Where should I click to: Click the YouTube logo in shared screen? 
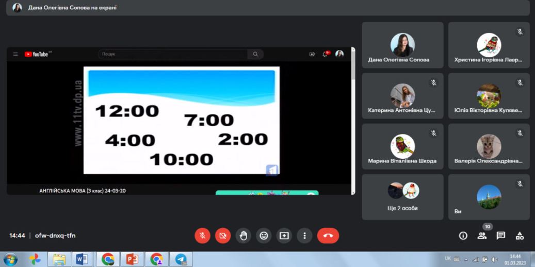click(x=38, y=54)
